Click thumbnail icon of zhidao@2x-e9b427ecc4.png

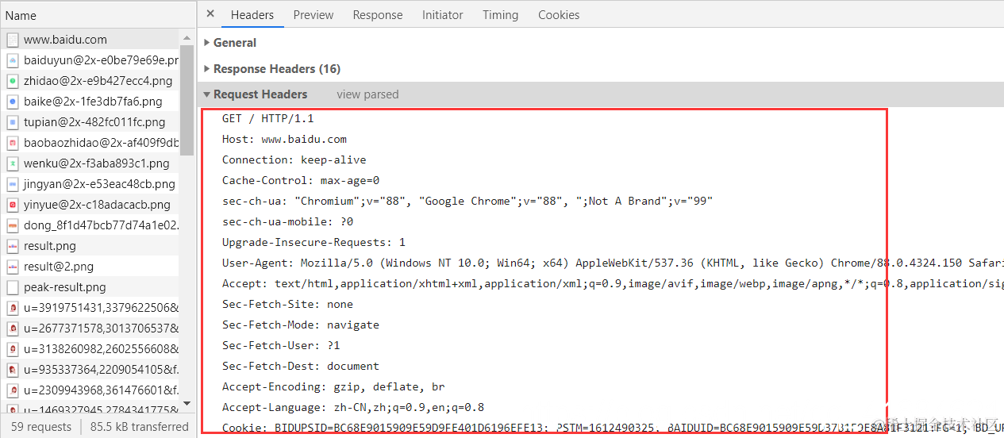[x=13, y=81]
